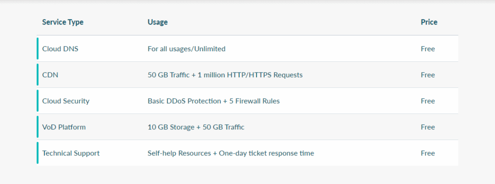The height and width of the screenshot is (184, 495).
Task: Click 'Self-help Resources + One-day ticket' text
Action: pos(231,154)
